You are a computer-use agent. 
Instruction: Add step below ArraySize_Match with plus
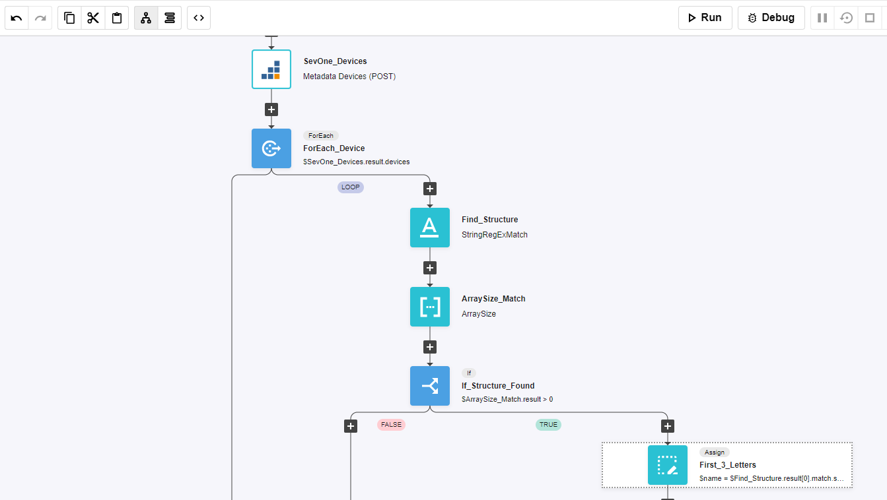coord(430,347)
